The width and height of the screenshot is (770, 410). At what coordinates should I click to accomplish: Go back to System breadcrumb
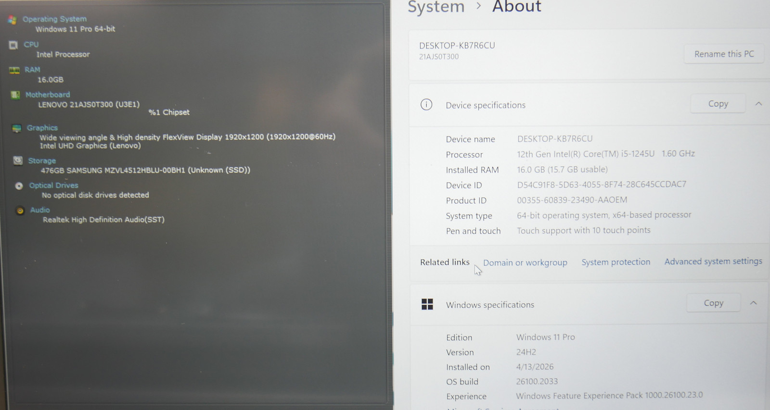click(x=436, y=7)
